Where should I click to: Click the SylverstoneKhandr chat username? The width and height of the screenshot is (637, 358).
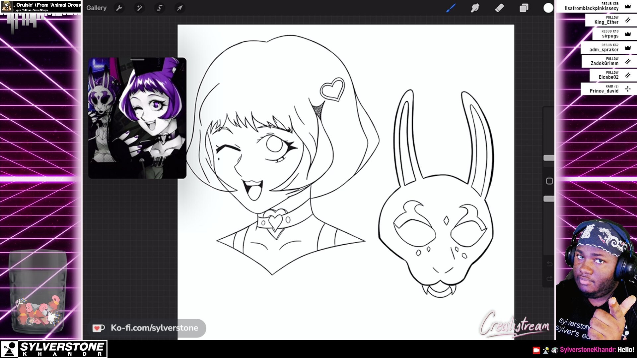click(588, 350)
